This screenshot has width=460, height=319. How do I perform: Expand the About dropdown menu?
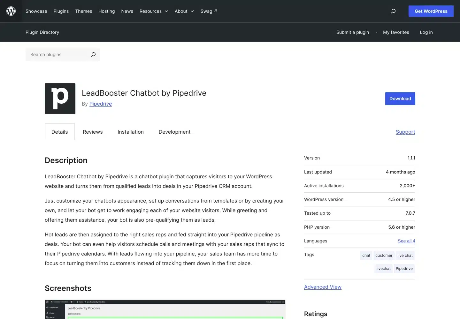click(184, 11)
